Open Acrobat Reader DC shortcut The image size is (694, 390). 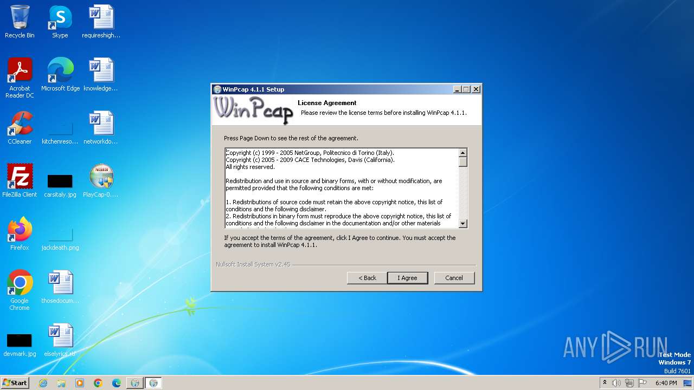point(20,78)
